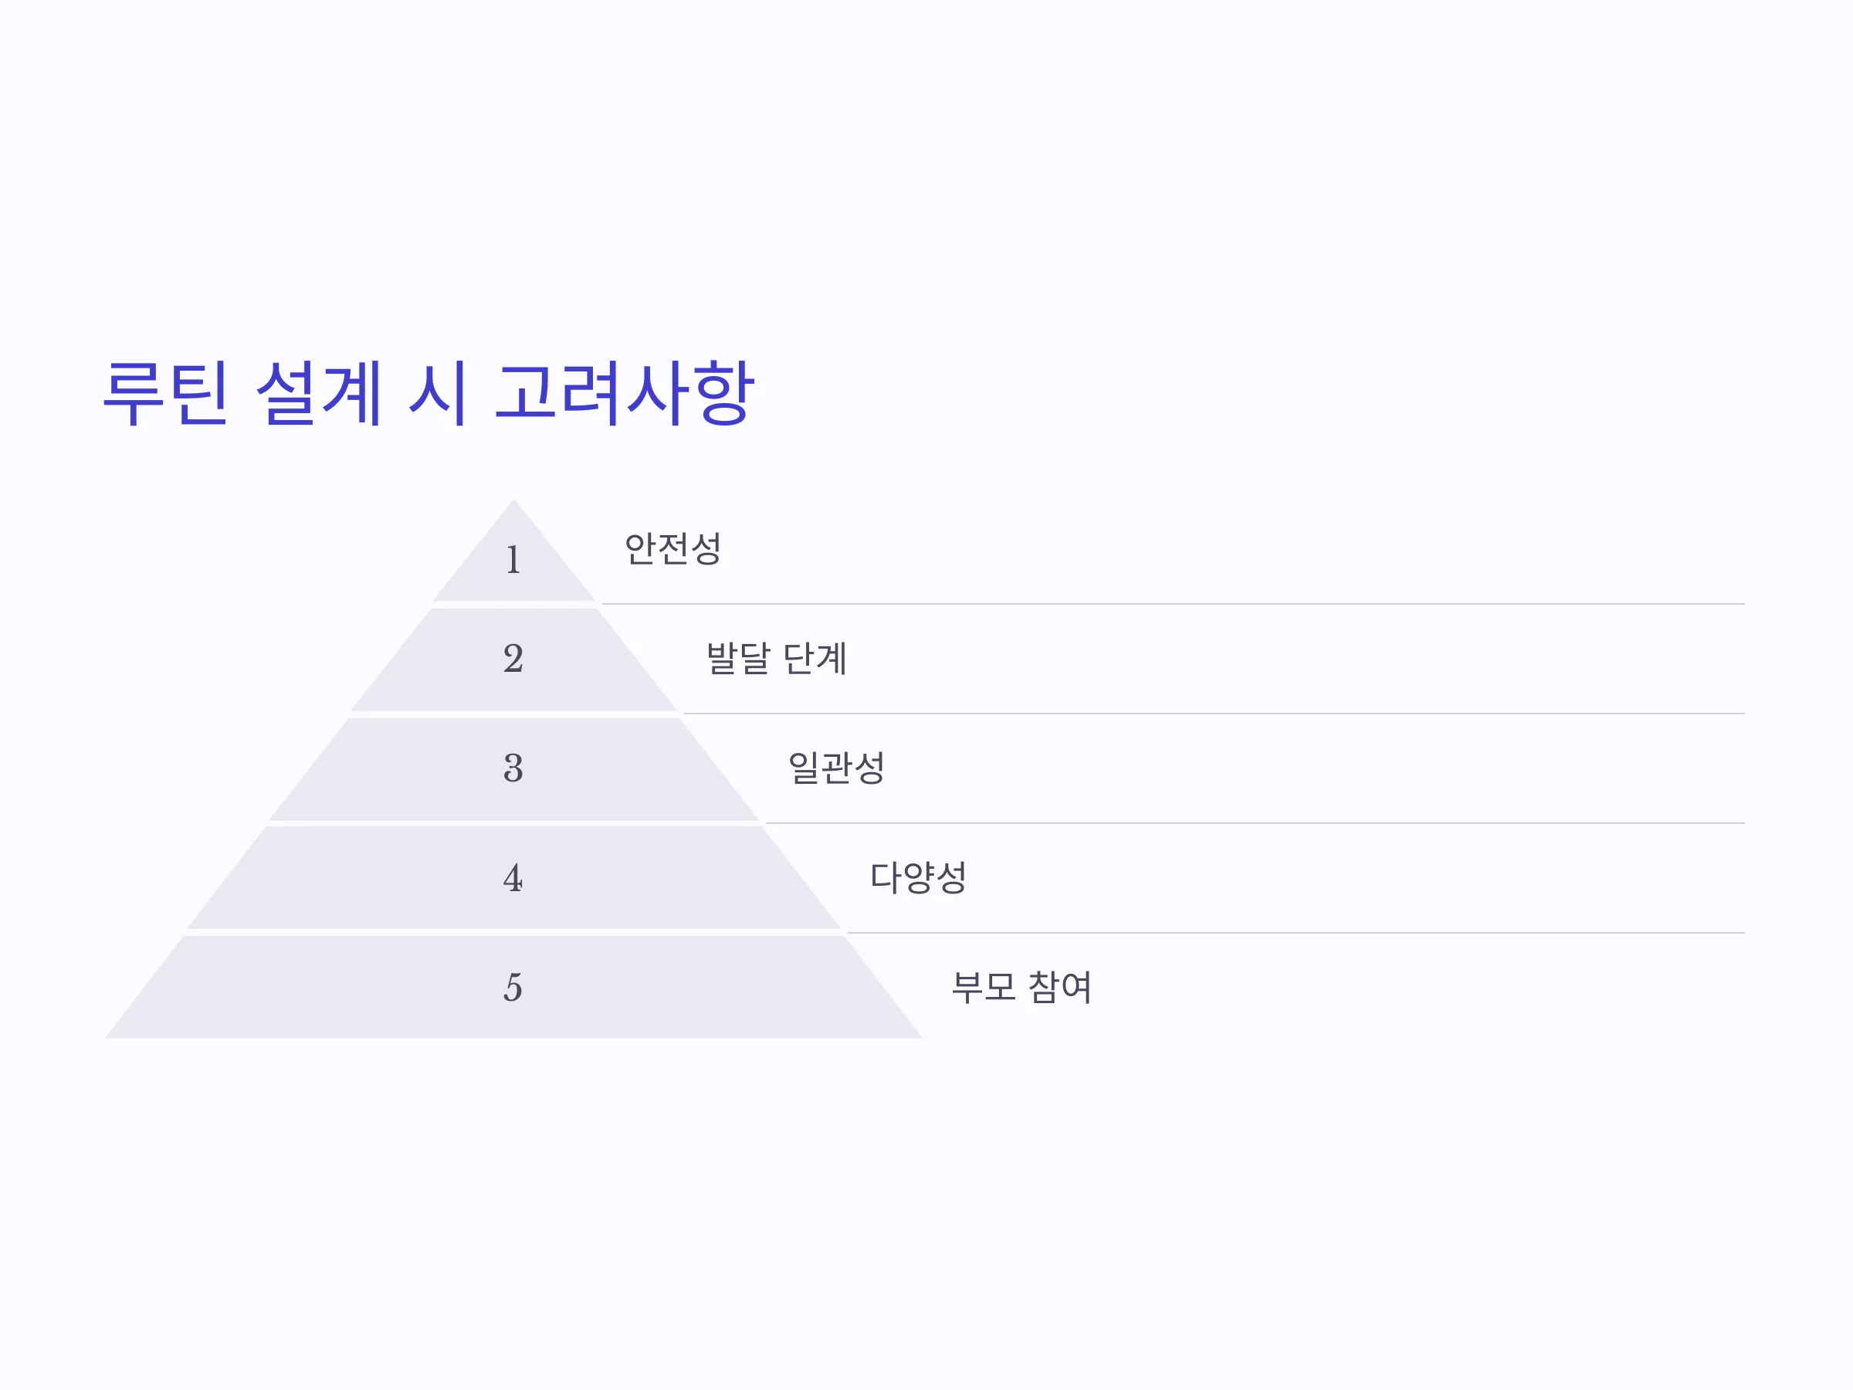Viewport: 1853px width, 1390px height.
Task: Select pyramid tier numbered 2
Action: click(x=513, y=659)
